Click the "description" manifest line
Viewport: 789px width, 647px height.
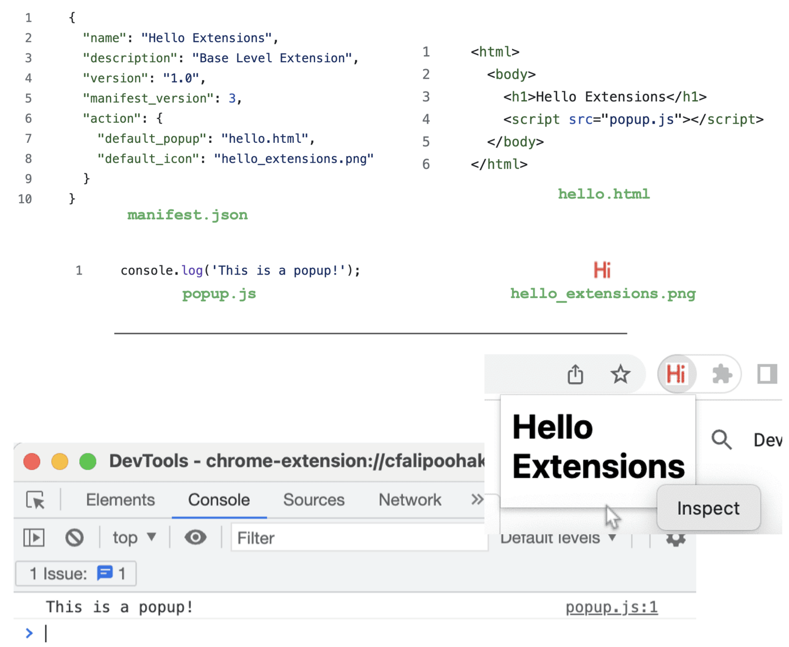coord(221,58)
